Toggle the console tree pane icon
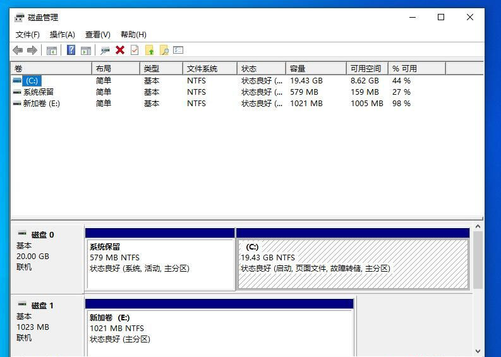The image size is (501, 357). 52,51
